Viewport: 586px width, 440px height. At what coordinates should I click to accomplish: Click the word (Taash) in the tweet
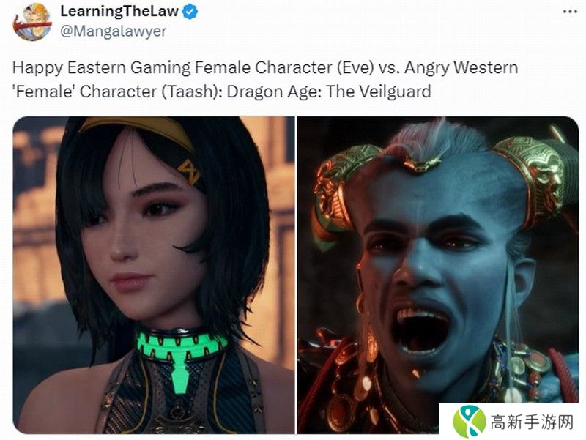click(192, 92)
